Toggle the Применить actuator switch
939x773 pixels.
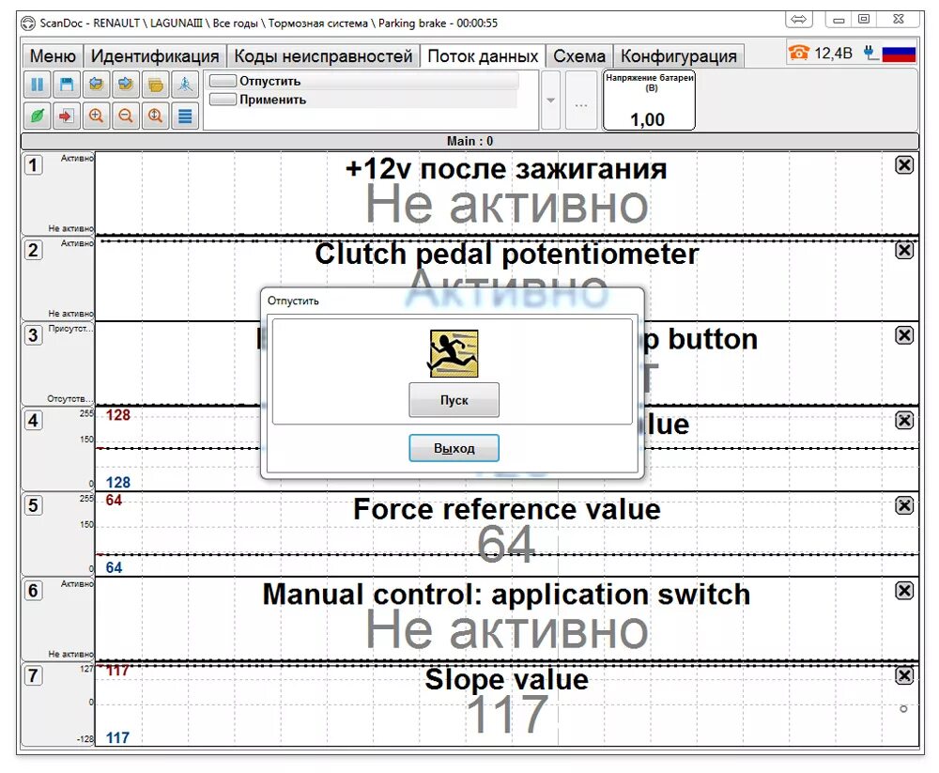pyautogui.click(x=223, y=99)
